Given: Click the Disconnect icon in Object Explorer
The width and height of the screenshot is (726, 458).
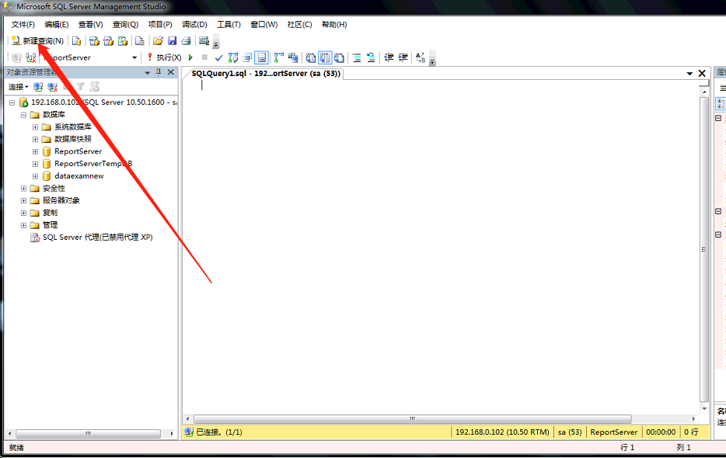Looking at the screenshot, I should pos(53,87).
